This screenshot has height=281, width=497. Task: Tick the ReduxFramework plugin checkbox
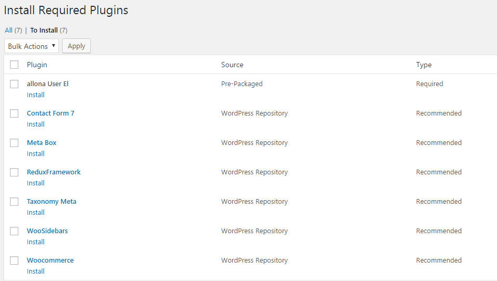coord(14,172)
